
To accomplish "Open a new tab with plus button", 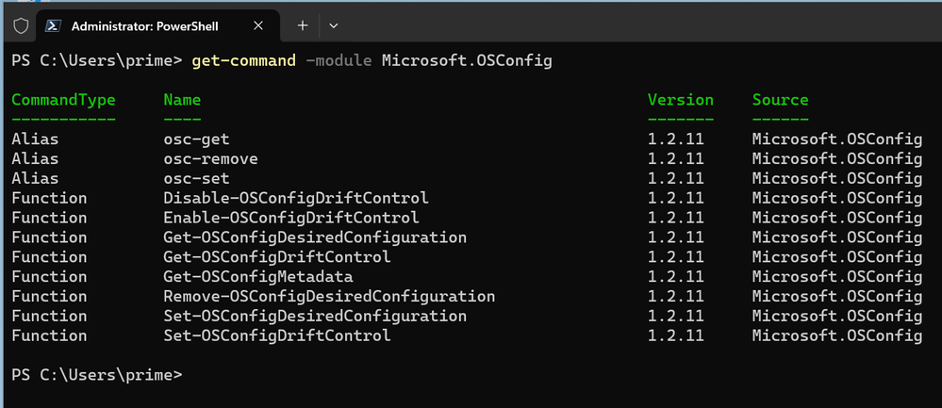I will click(x=303, y=26).
